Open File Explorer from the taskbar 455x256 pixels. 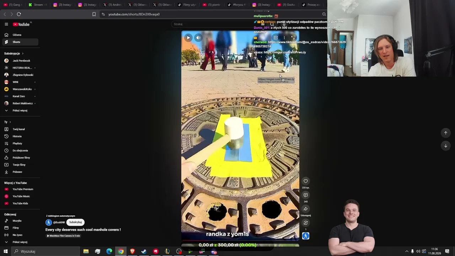pyautogui.click(x=86, y=251)
